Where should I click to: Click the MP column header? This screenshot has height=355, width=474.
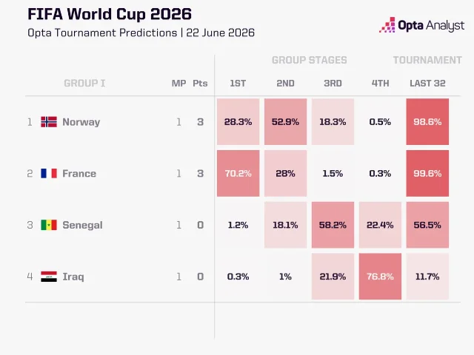[x=179, y=84]
